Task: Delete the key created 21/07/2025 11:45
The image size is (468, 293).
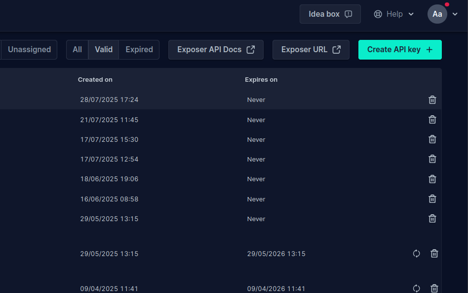Action: click(x=432, y=120)
